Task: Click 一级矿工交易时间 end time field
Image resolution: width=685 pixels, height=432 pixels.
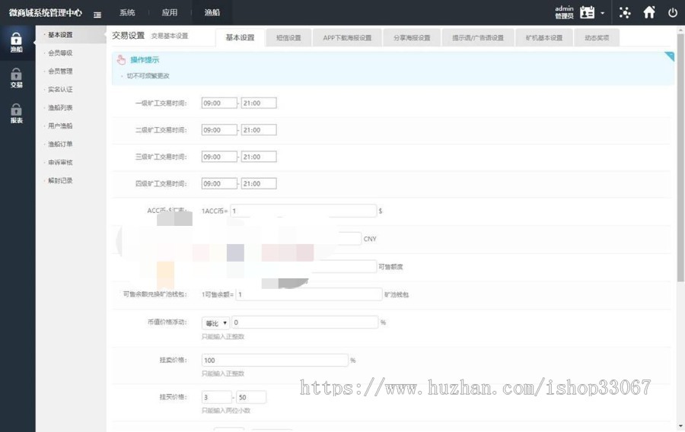Action: [259, 103]
